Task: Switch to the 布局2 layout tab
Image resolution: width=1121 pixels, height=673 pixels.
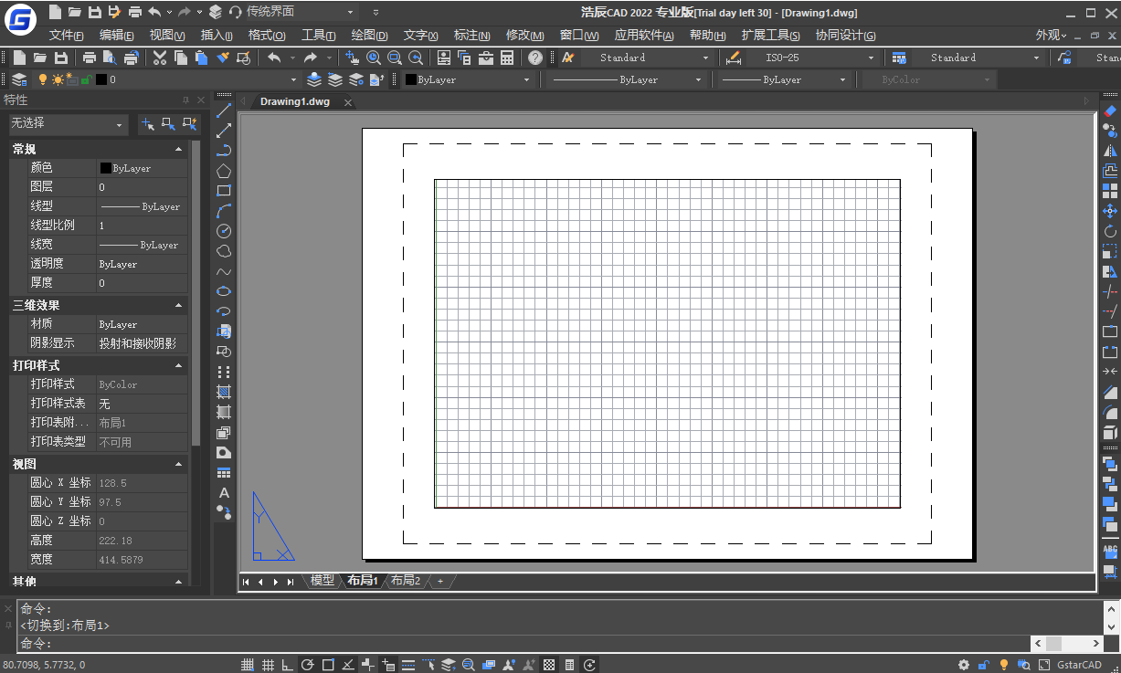Action: (406, 580)
